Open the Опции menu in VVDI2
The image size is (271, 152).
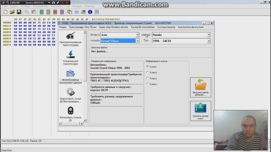click(62, 27)
